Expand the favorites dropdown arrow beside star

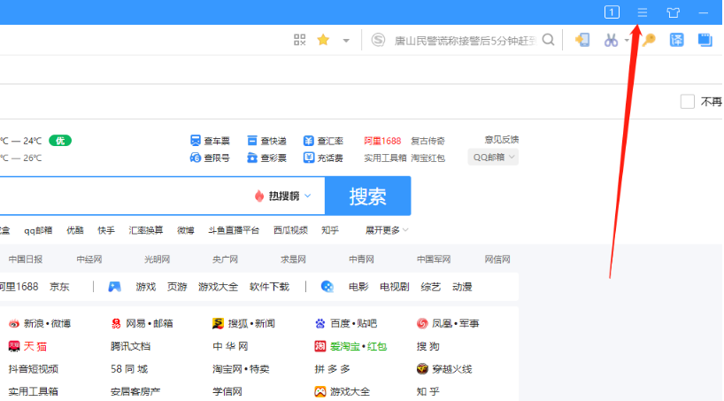346,40
